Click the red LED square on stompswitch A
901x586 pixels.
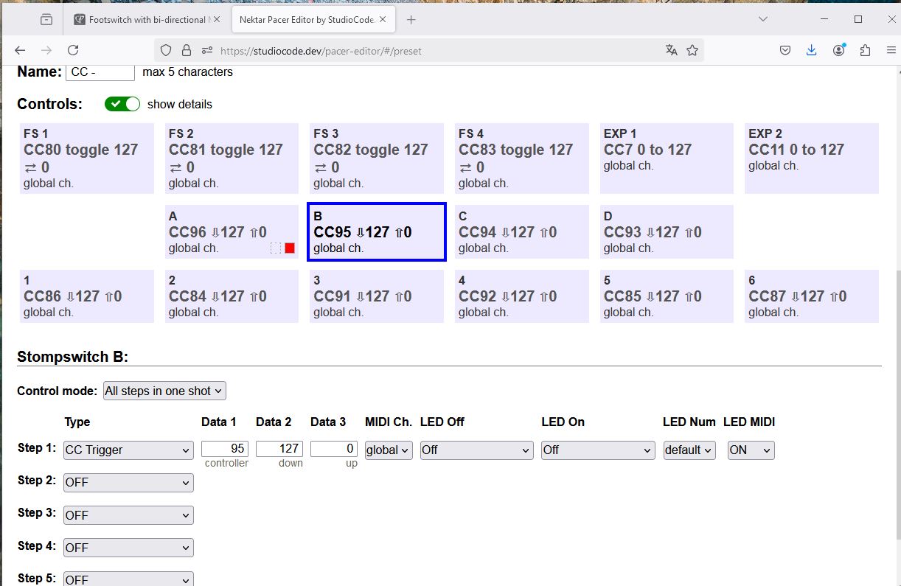290,248
